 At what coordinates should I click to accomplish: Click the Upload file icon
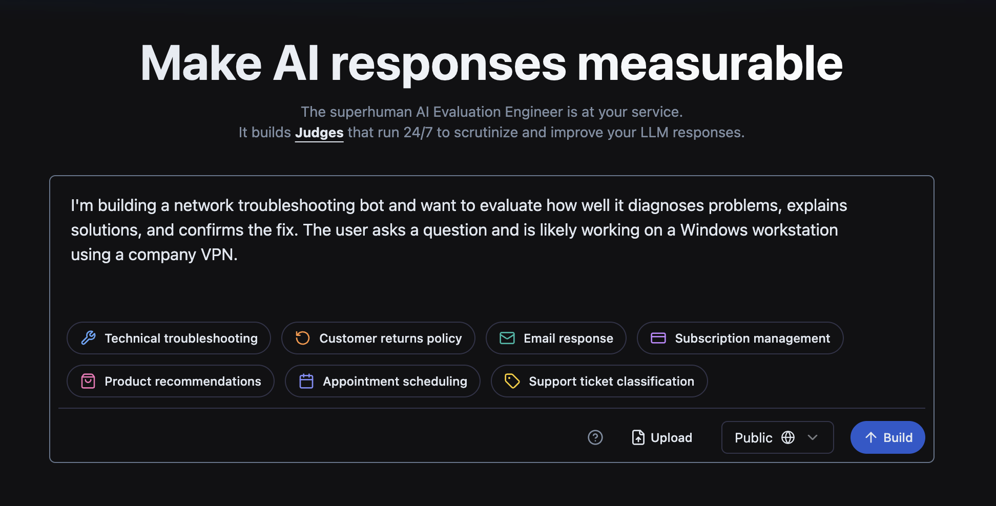coord(637,437)
